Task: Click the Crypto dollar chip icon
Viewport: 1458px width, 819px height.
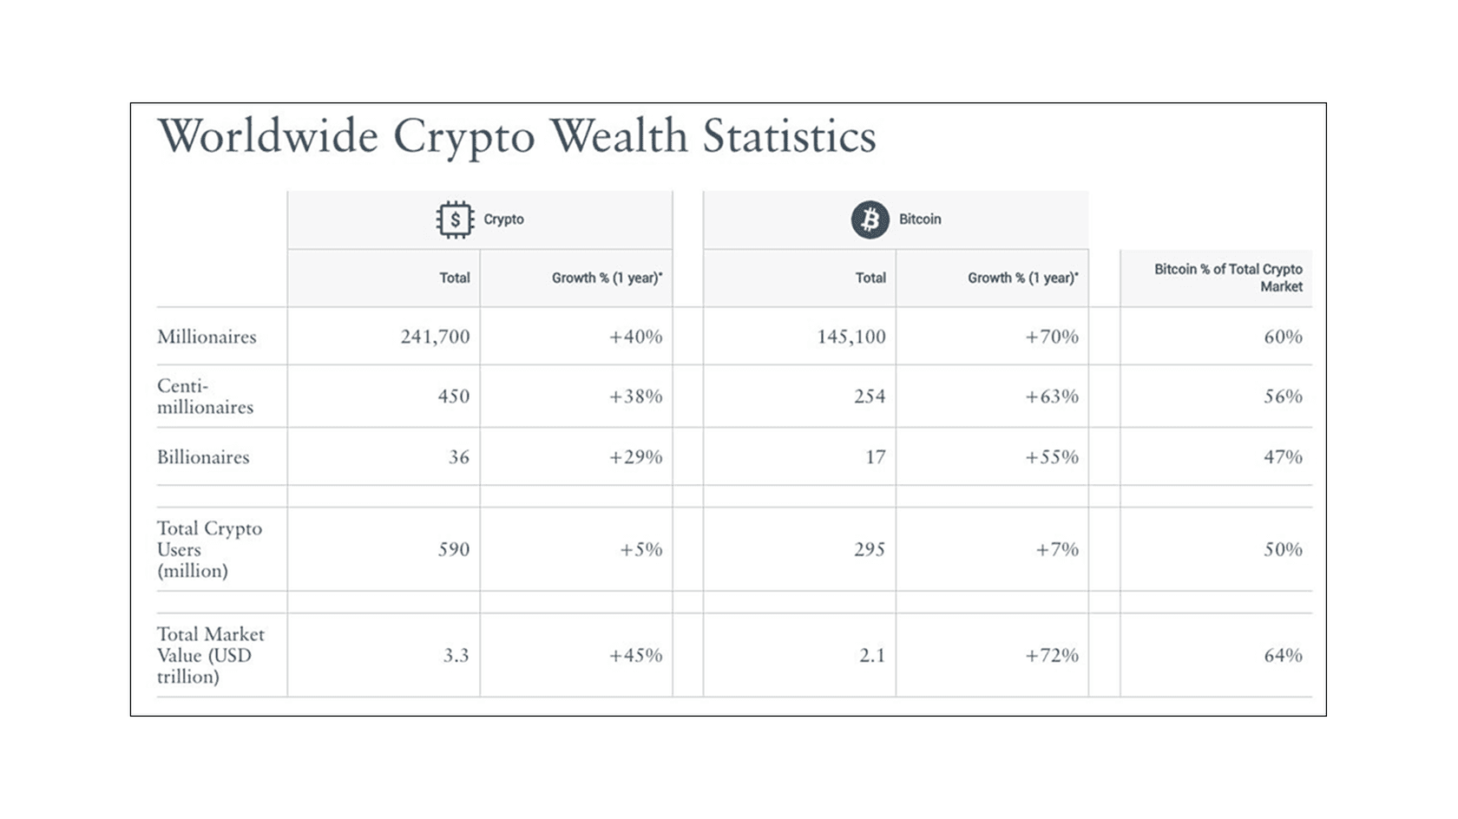Action: (454, 219)
